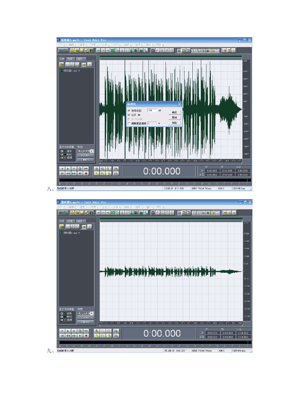
Task: Click the 完成时间 status text in the lower window
Action: (x=65, y=351)
